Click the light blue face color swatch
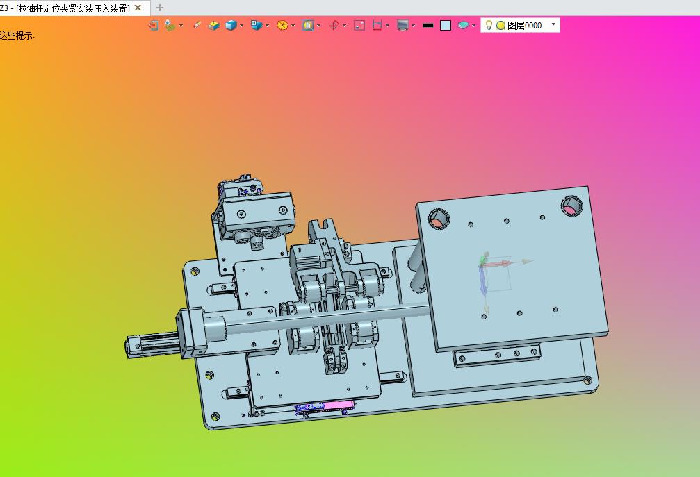The height and width of the screenshot is (477, 700). pos(446,26)
